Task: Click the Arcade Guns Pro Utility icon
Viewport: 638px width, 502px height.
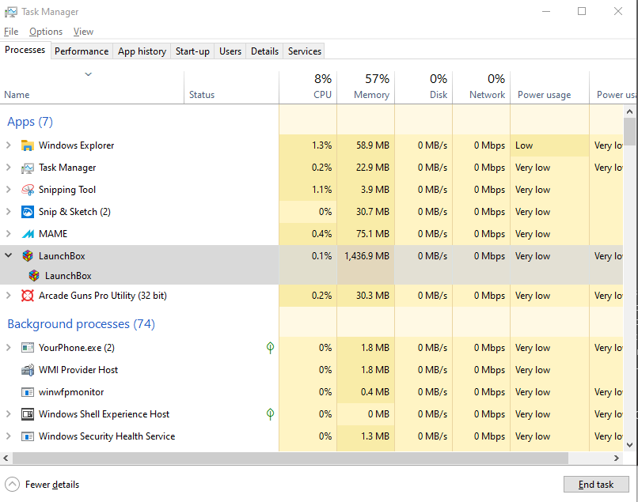Action: click(x=27, y=296)
